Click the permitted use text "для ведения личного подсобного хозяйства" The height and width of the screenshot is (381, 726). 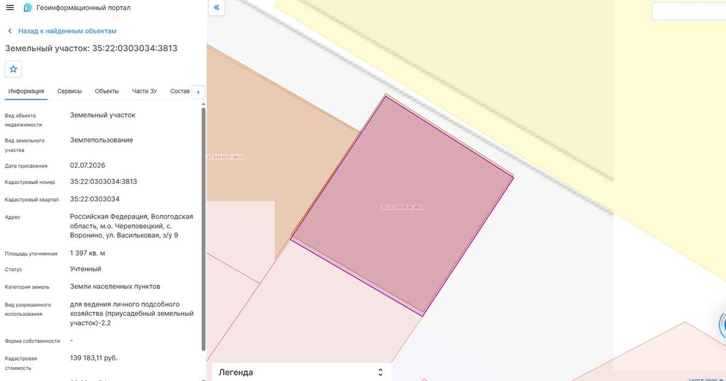132,313
